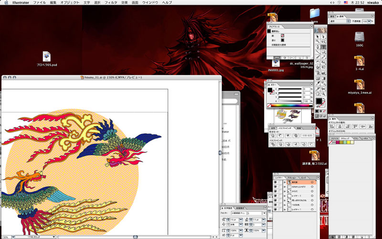Open the プロペラ05.psd desktop file icon
382x239 pixels.
pyautogui.click(x=46, y=56)
